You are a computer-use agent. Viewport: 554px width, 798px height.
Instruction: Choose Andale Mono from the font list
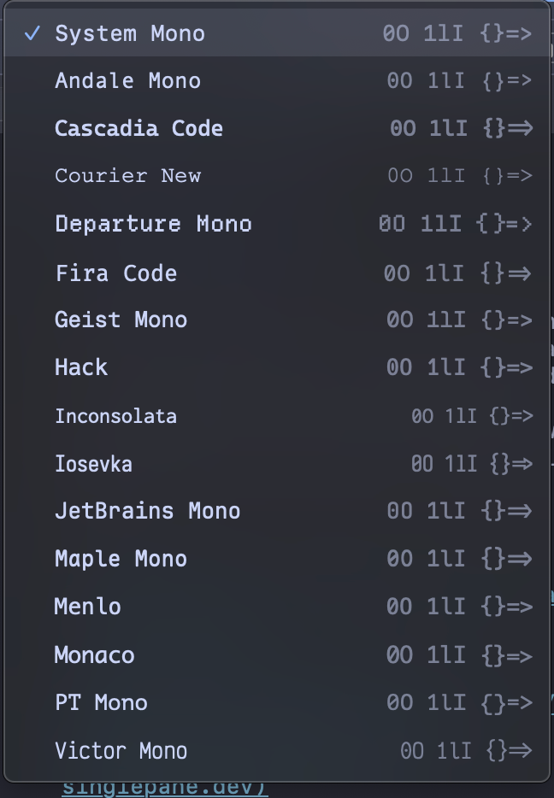coord(127,80)
